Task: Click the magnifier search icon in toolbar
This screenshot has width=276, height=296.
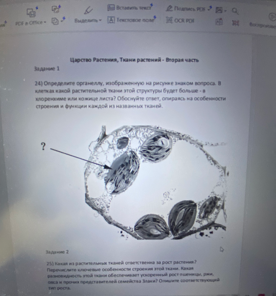Action: 235,11
